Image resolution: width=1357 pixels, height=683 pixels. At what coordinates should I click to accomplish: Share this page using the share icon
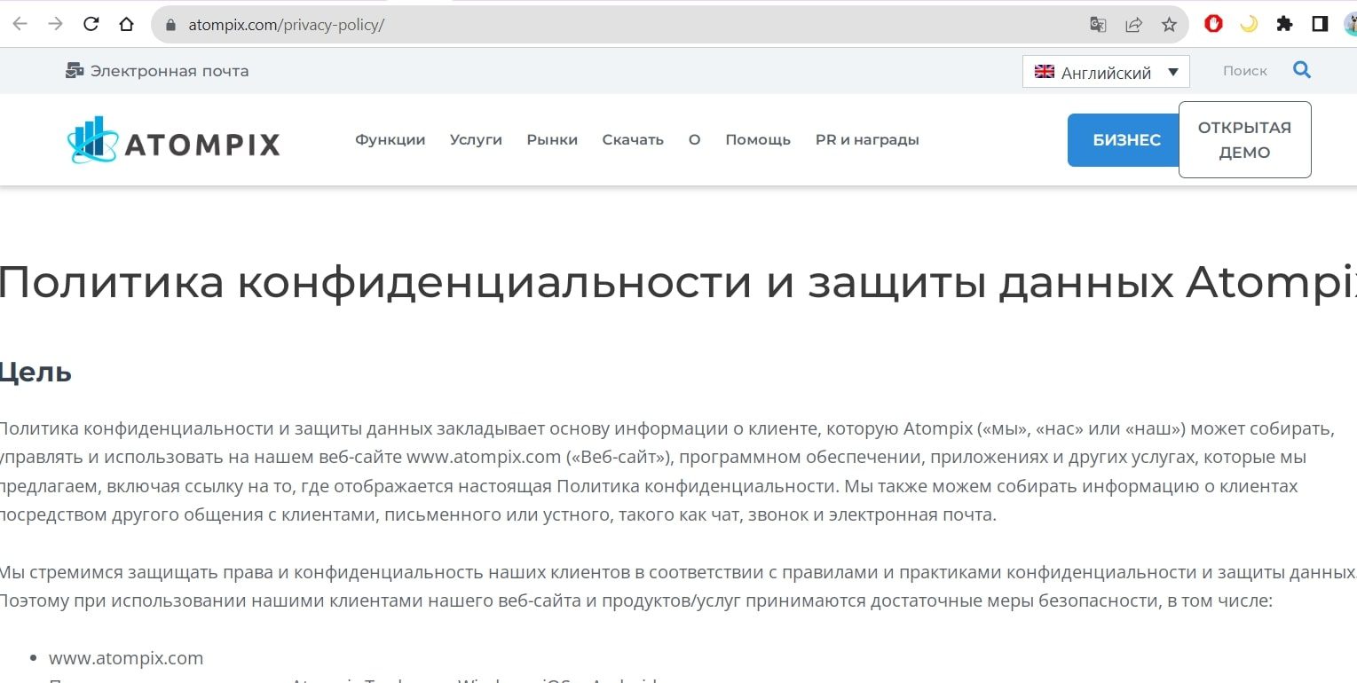[x=1133, y=25]
